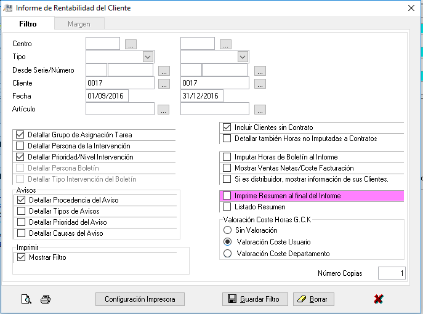The height and width of the screenshot is (314, 423).
Task: Open lookup button beside second Artículo field
Action: tap(260, 110)
